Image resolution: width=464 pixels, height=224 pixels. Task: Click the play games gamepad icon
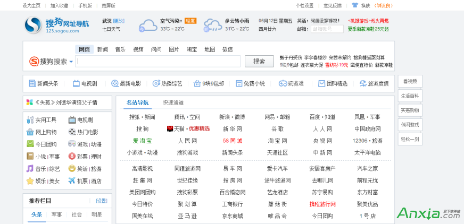coord(283,83)
